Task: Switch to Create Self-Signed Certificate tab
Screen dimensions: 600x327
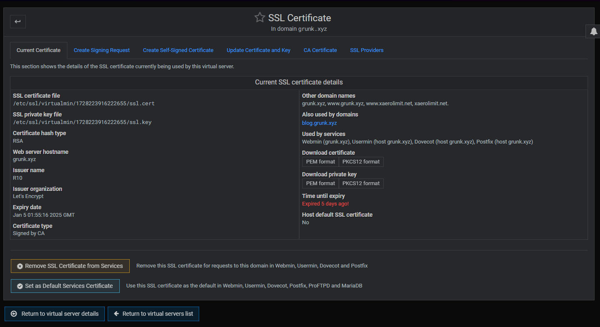Action: point(178,50)
